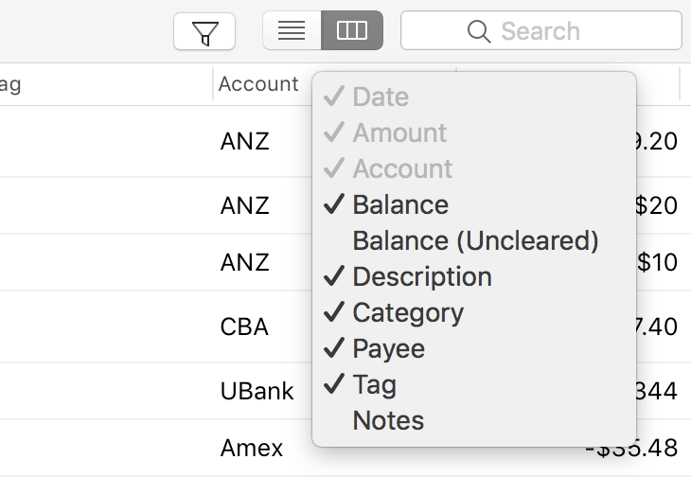The image size is (691, 477).
Task: Sort by the Account column header
Action: point(258,83)
